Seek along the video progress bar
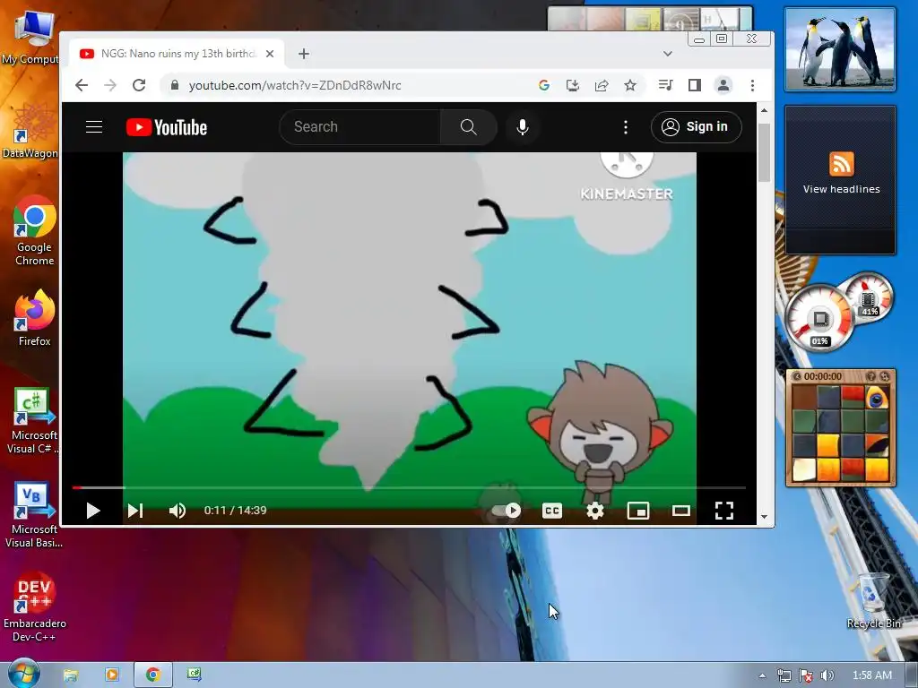 pos(409,487)
